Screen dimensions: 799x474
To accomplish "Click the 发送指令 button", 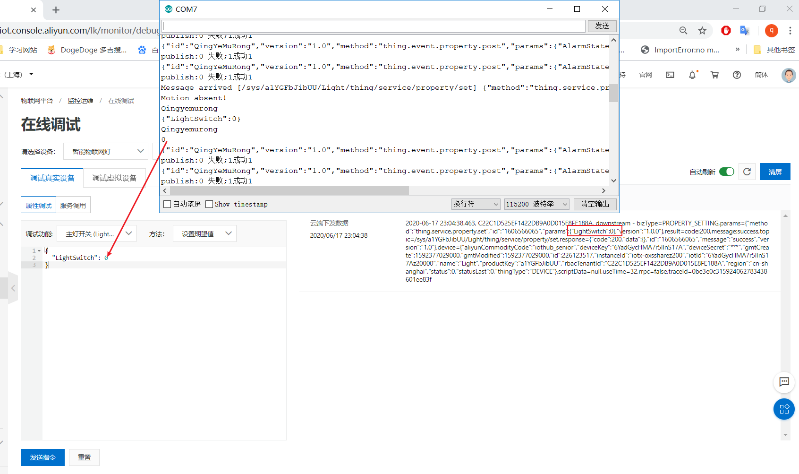I will tap(42, 457).
